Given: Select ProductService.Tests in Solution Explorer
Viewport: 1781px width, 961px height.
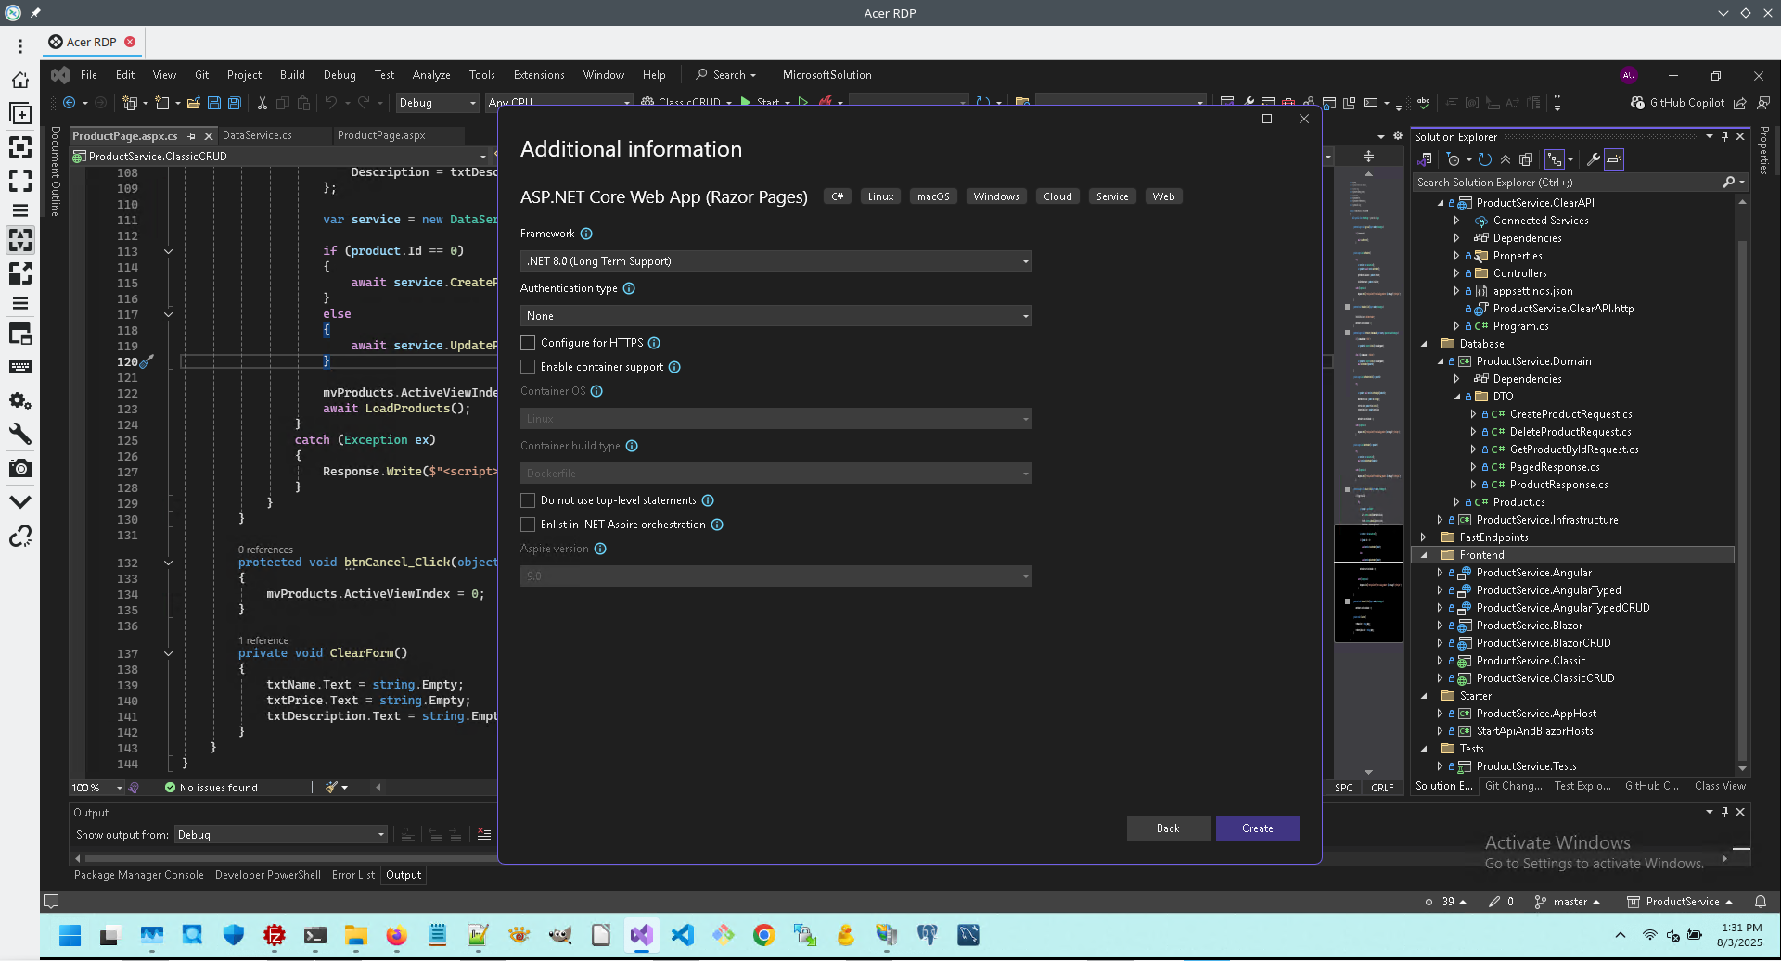Looking at the screenshot, I should point(1526,766).
